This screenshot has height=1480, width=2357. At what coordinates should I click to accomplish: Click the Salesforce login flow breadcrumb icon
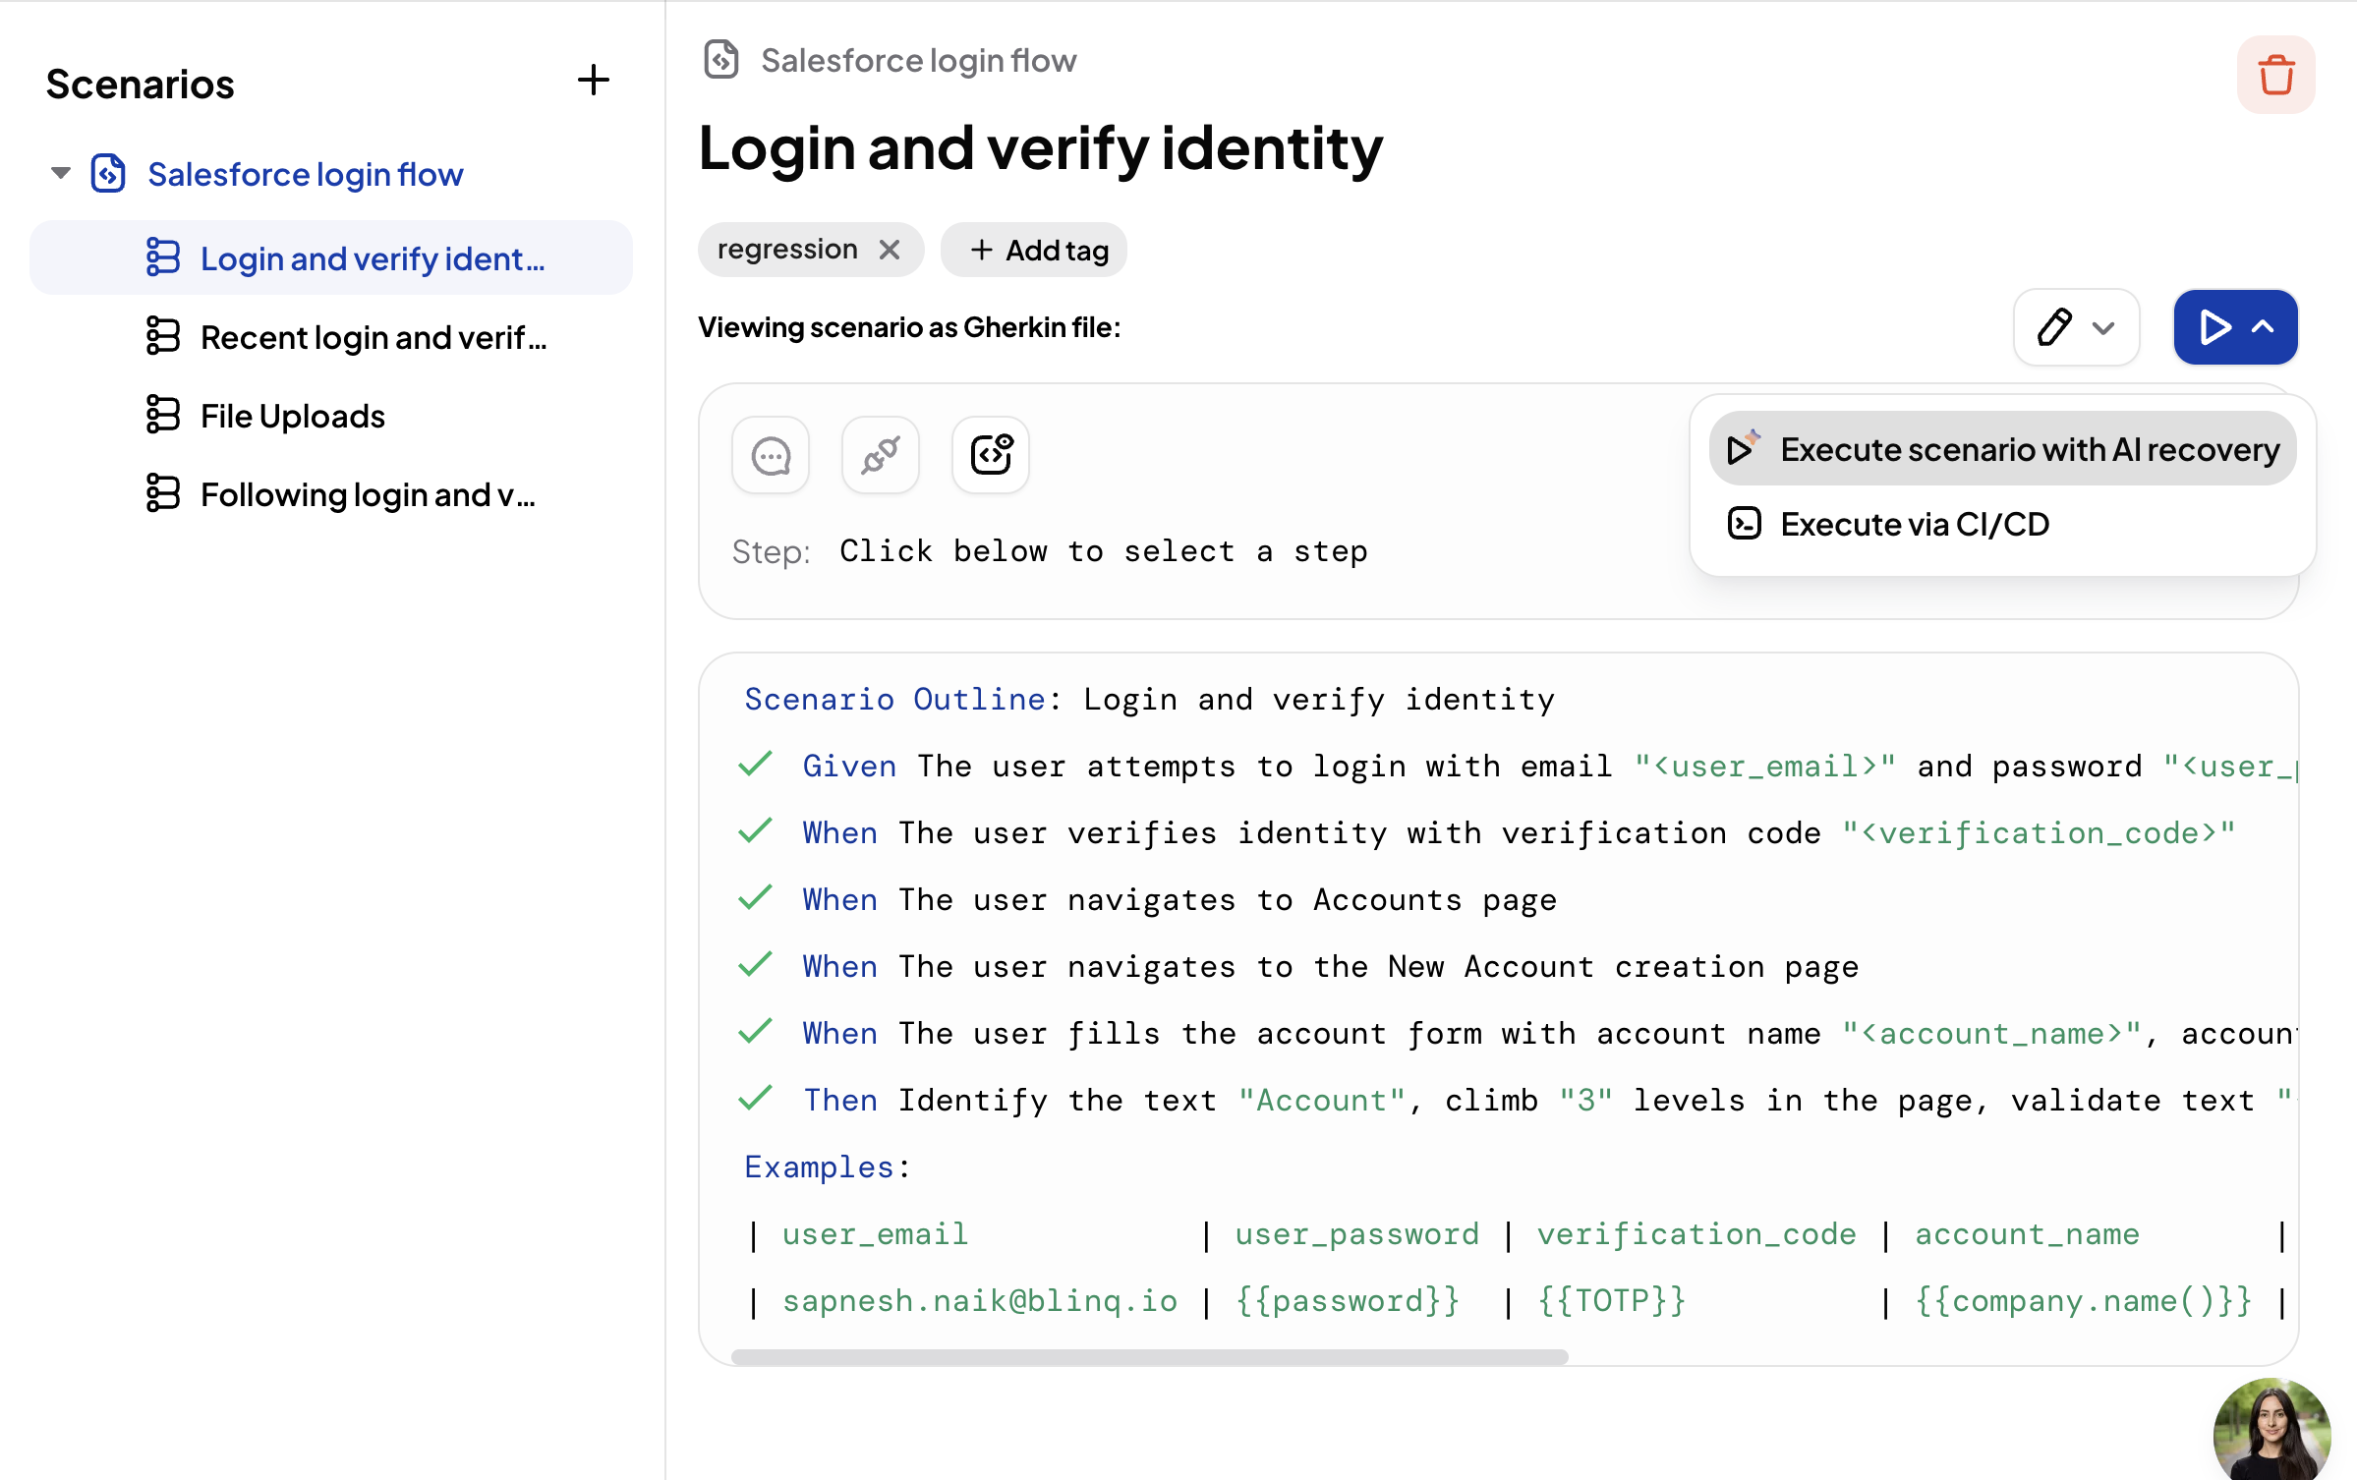pyautogui.click(x=721, y=60)
